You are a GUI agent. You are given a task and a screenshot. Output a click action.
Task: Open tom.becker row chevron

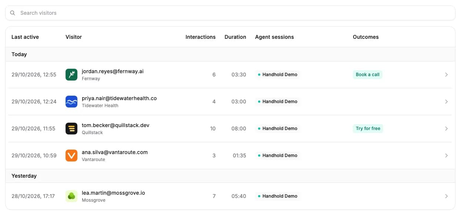pos(446,129)
